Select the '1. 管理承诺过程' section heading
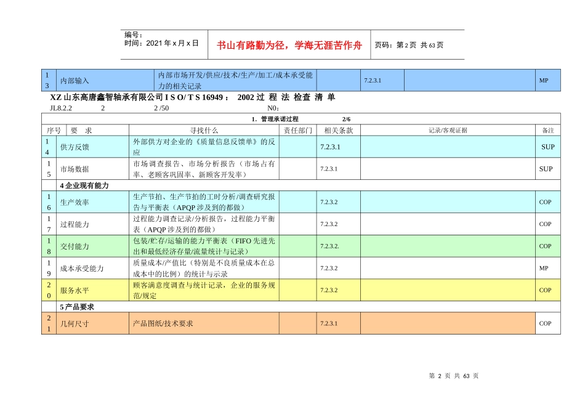 (275, 119)
